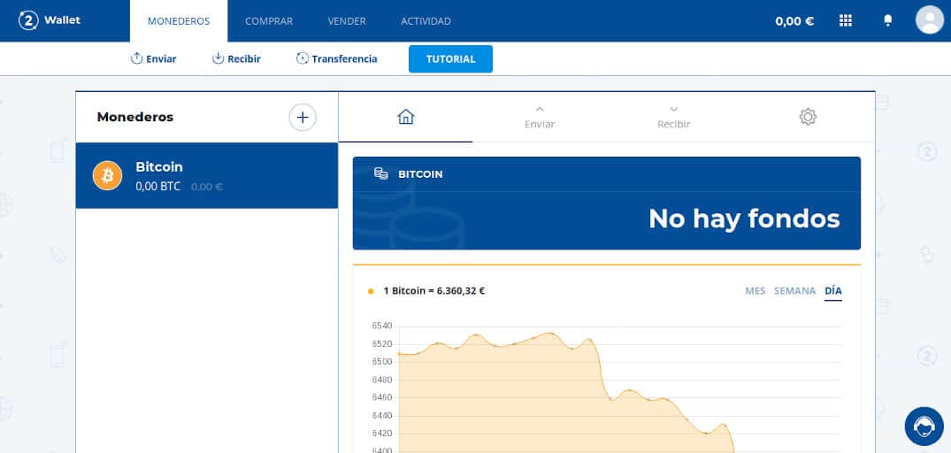Click the coins icon beside BITCOIN
Viewport: 951px width, 453px height.
381,173
